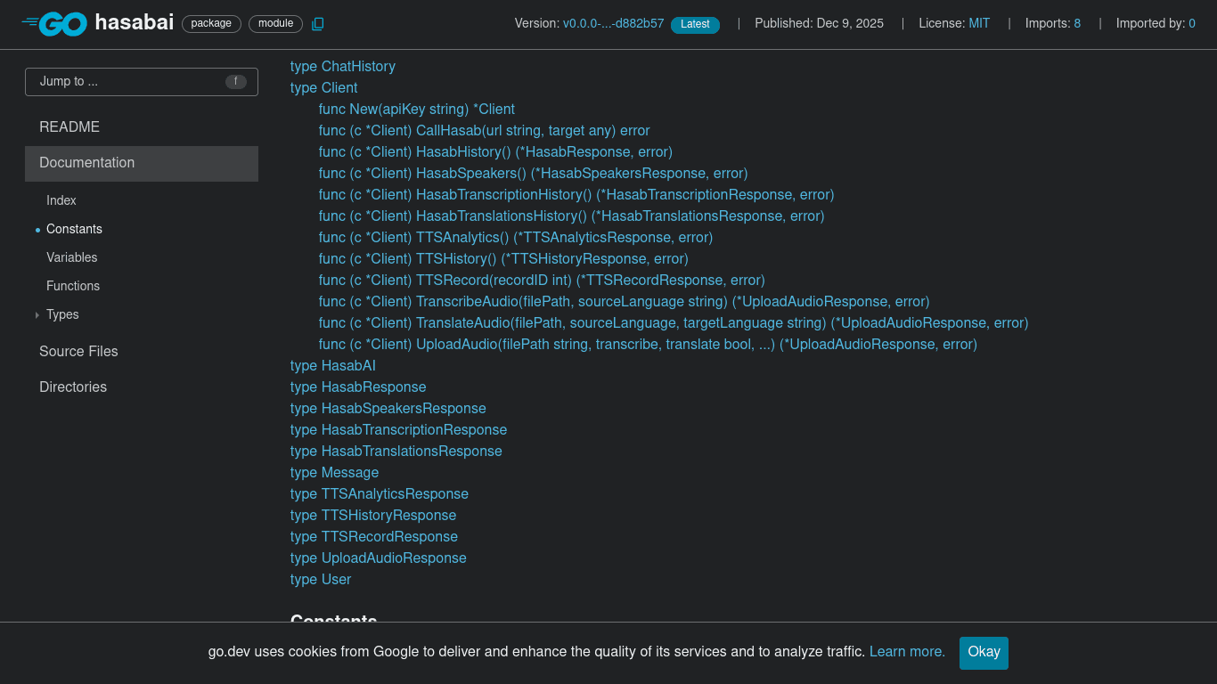Click the Latest version badge
This screenshot has height=684, width=1217.
pyautogui.click(x=695, y=25)
